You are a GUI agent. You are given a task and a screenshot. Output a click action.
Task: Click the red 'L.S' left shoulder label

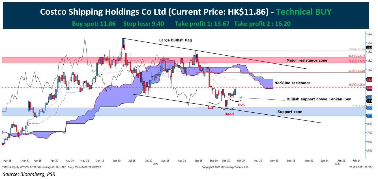[211, 108]
